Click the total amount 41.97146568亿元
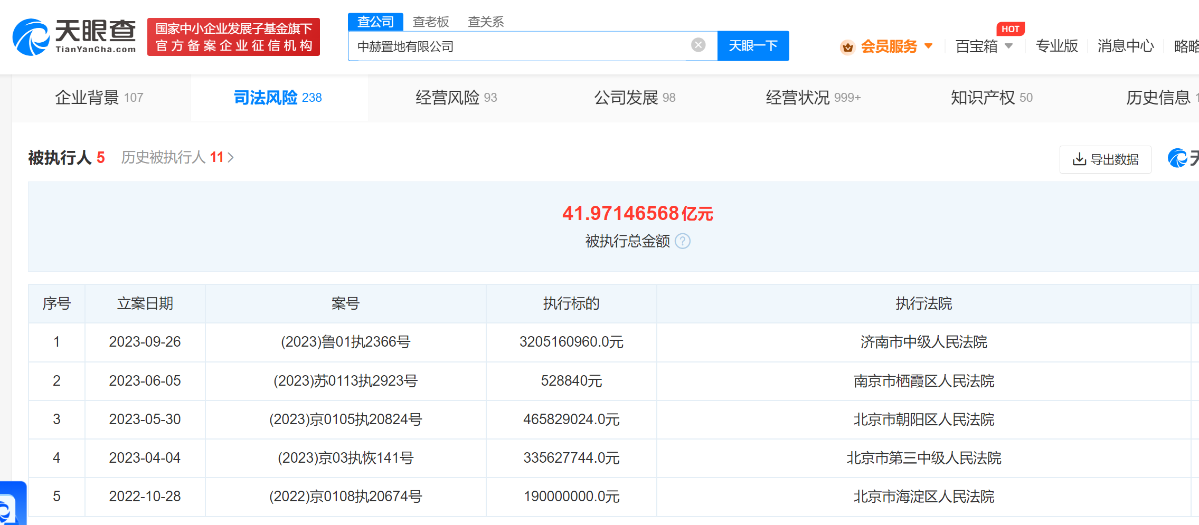Viewport: 1199px width, 525px height. [x=638, y=213]
